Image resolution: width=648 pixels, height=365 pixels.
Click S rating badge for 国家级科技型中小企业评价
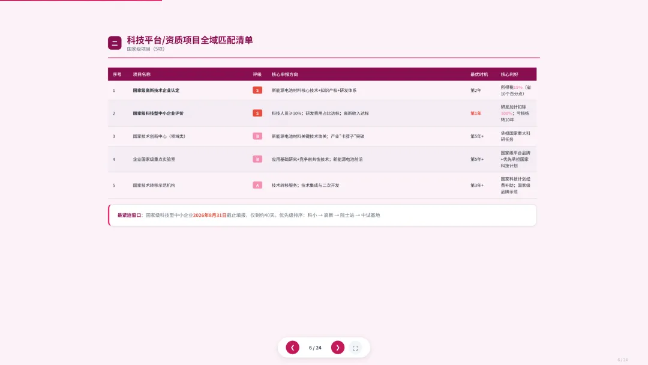[257, 113]
